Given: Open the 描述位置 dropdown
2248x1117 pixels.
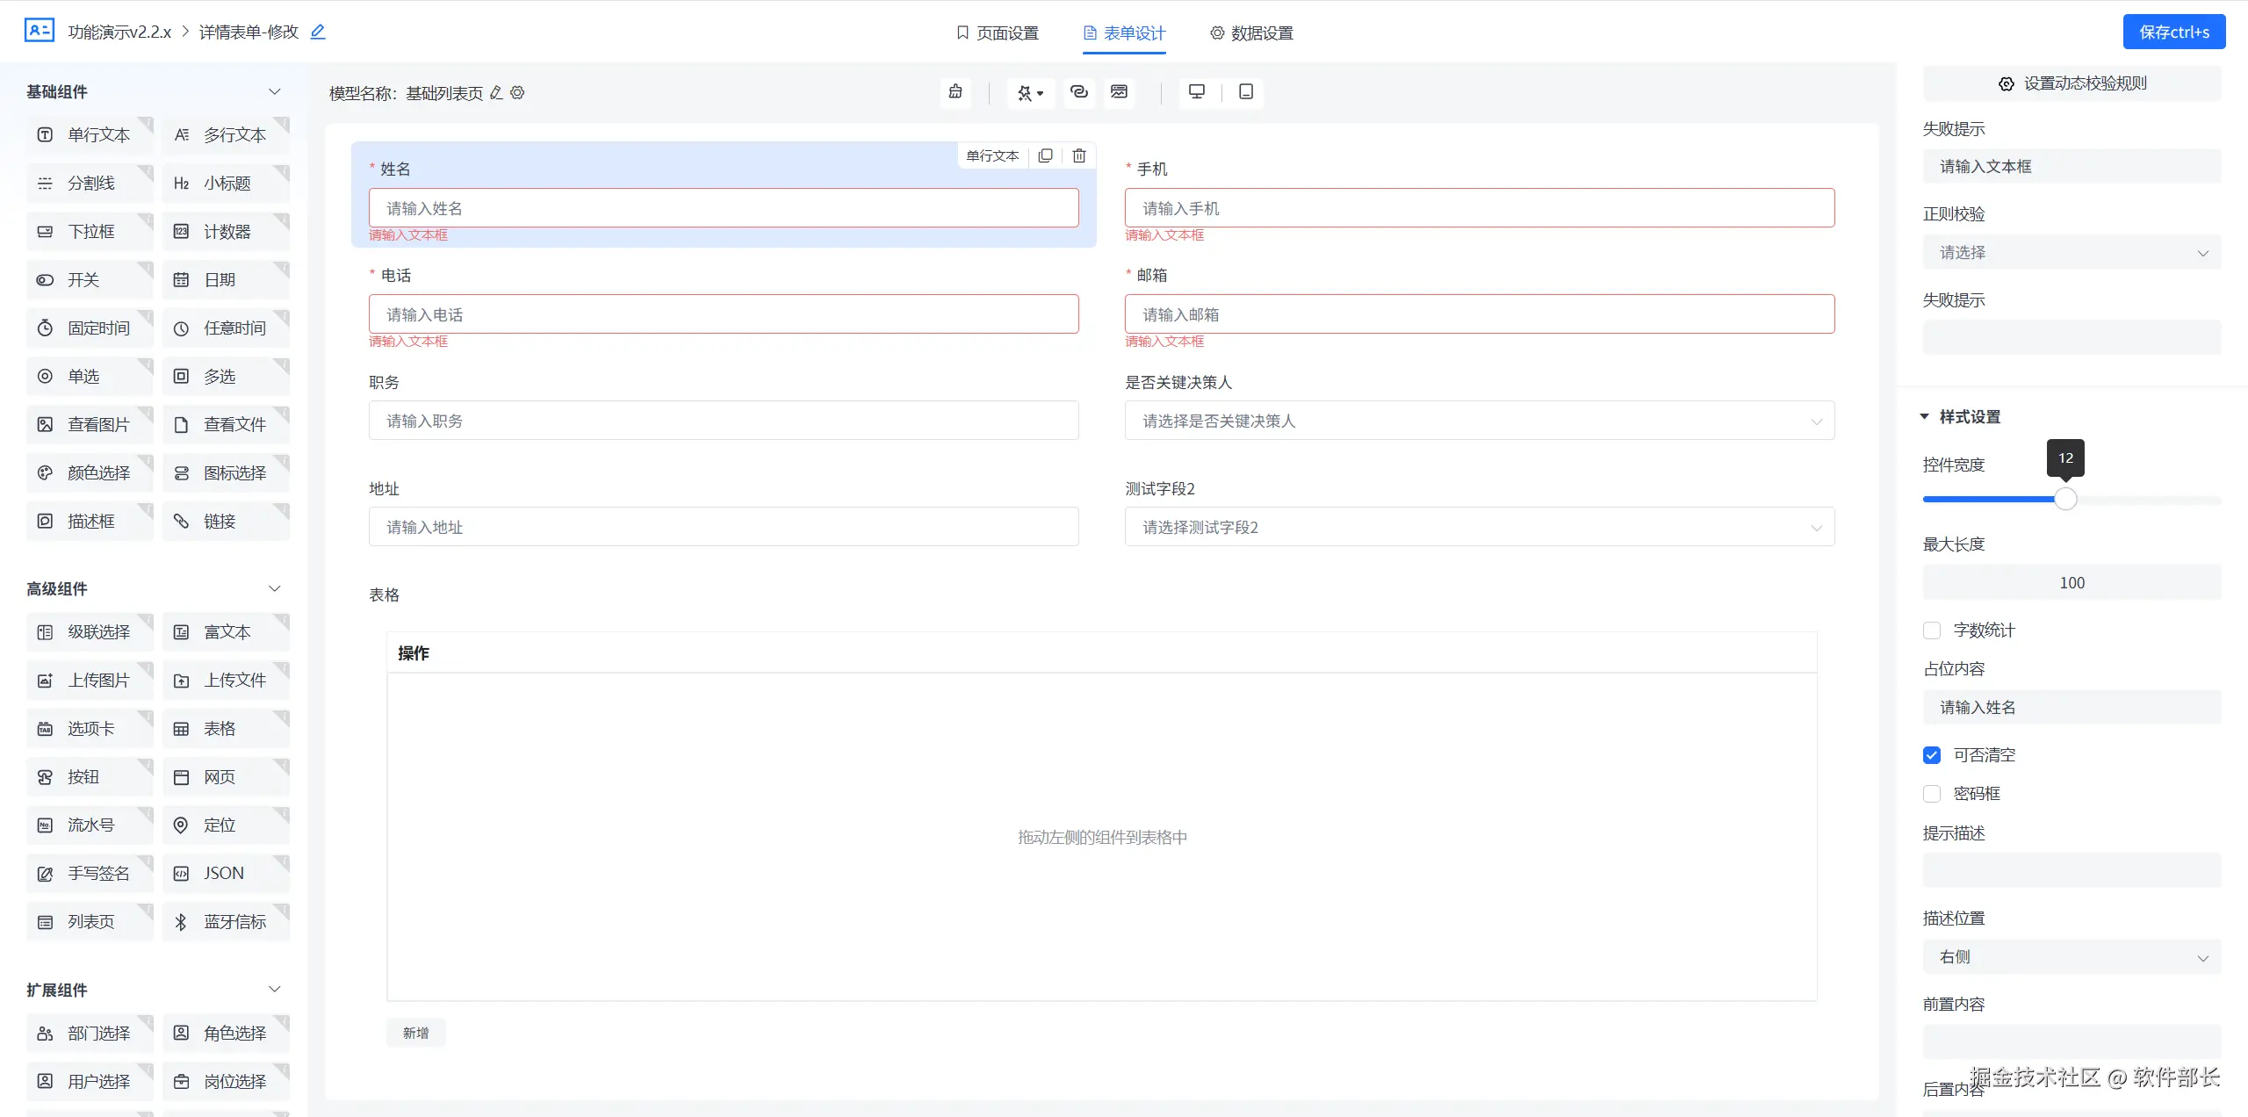Looking at the screenshot, I should pos(2071,957).
